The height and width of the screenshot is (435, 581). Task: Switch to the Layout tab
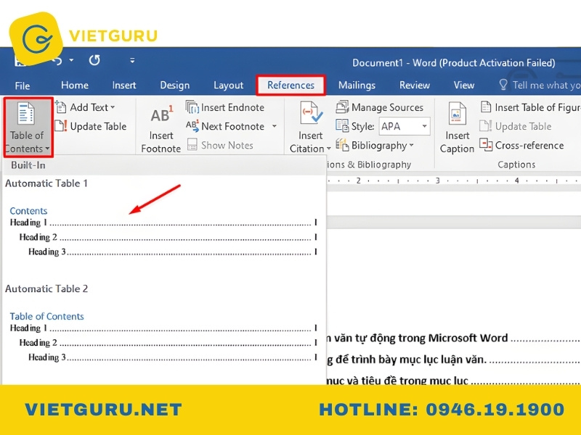pos(228,86)
